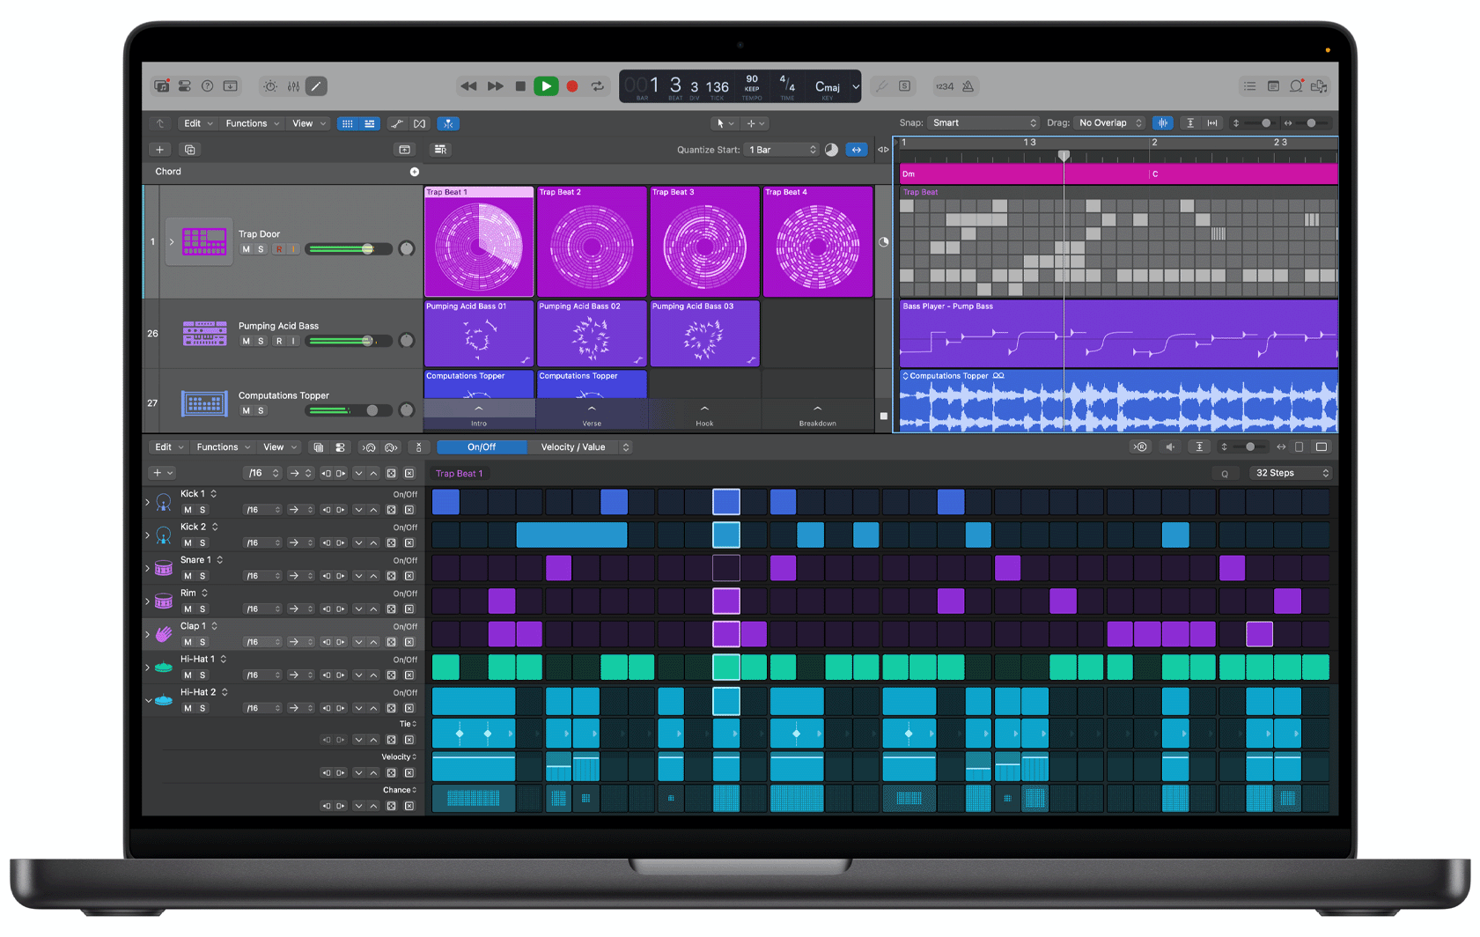Screen dimensions: 1480x937
Task: Open the Functions menu in the Live Loops grid
Action: [x=251, y=123]
